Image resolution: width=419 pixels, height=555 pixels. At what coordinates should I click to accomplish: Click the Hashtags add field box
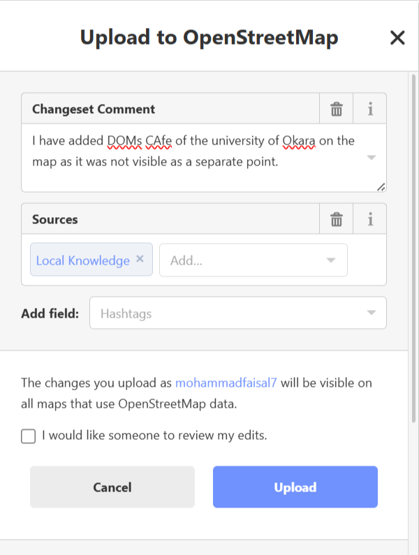point(238,313)
